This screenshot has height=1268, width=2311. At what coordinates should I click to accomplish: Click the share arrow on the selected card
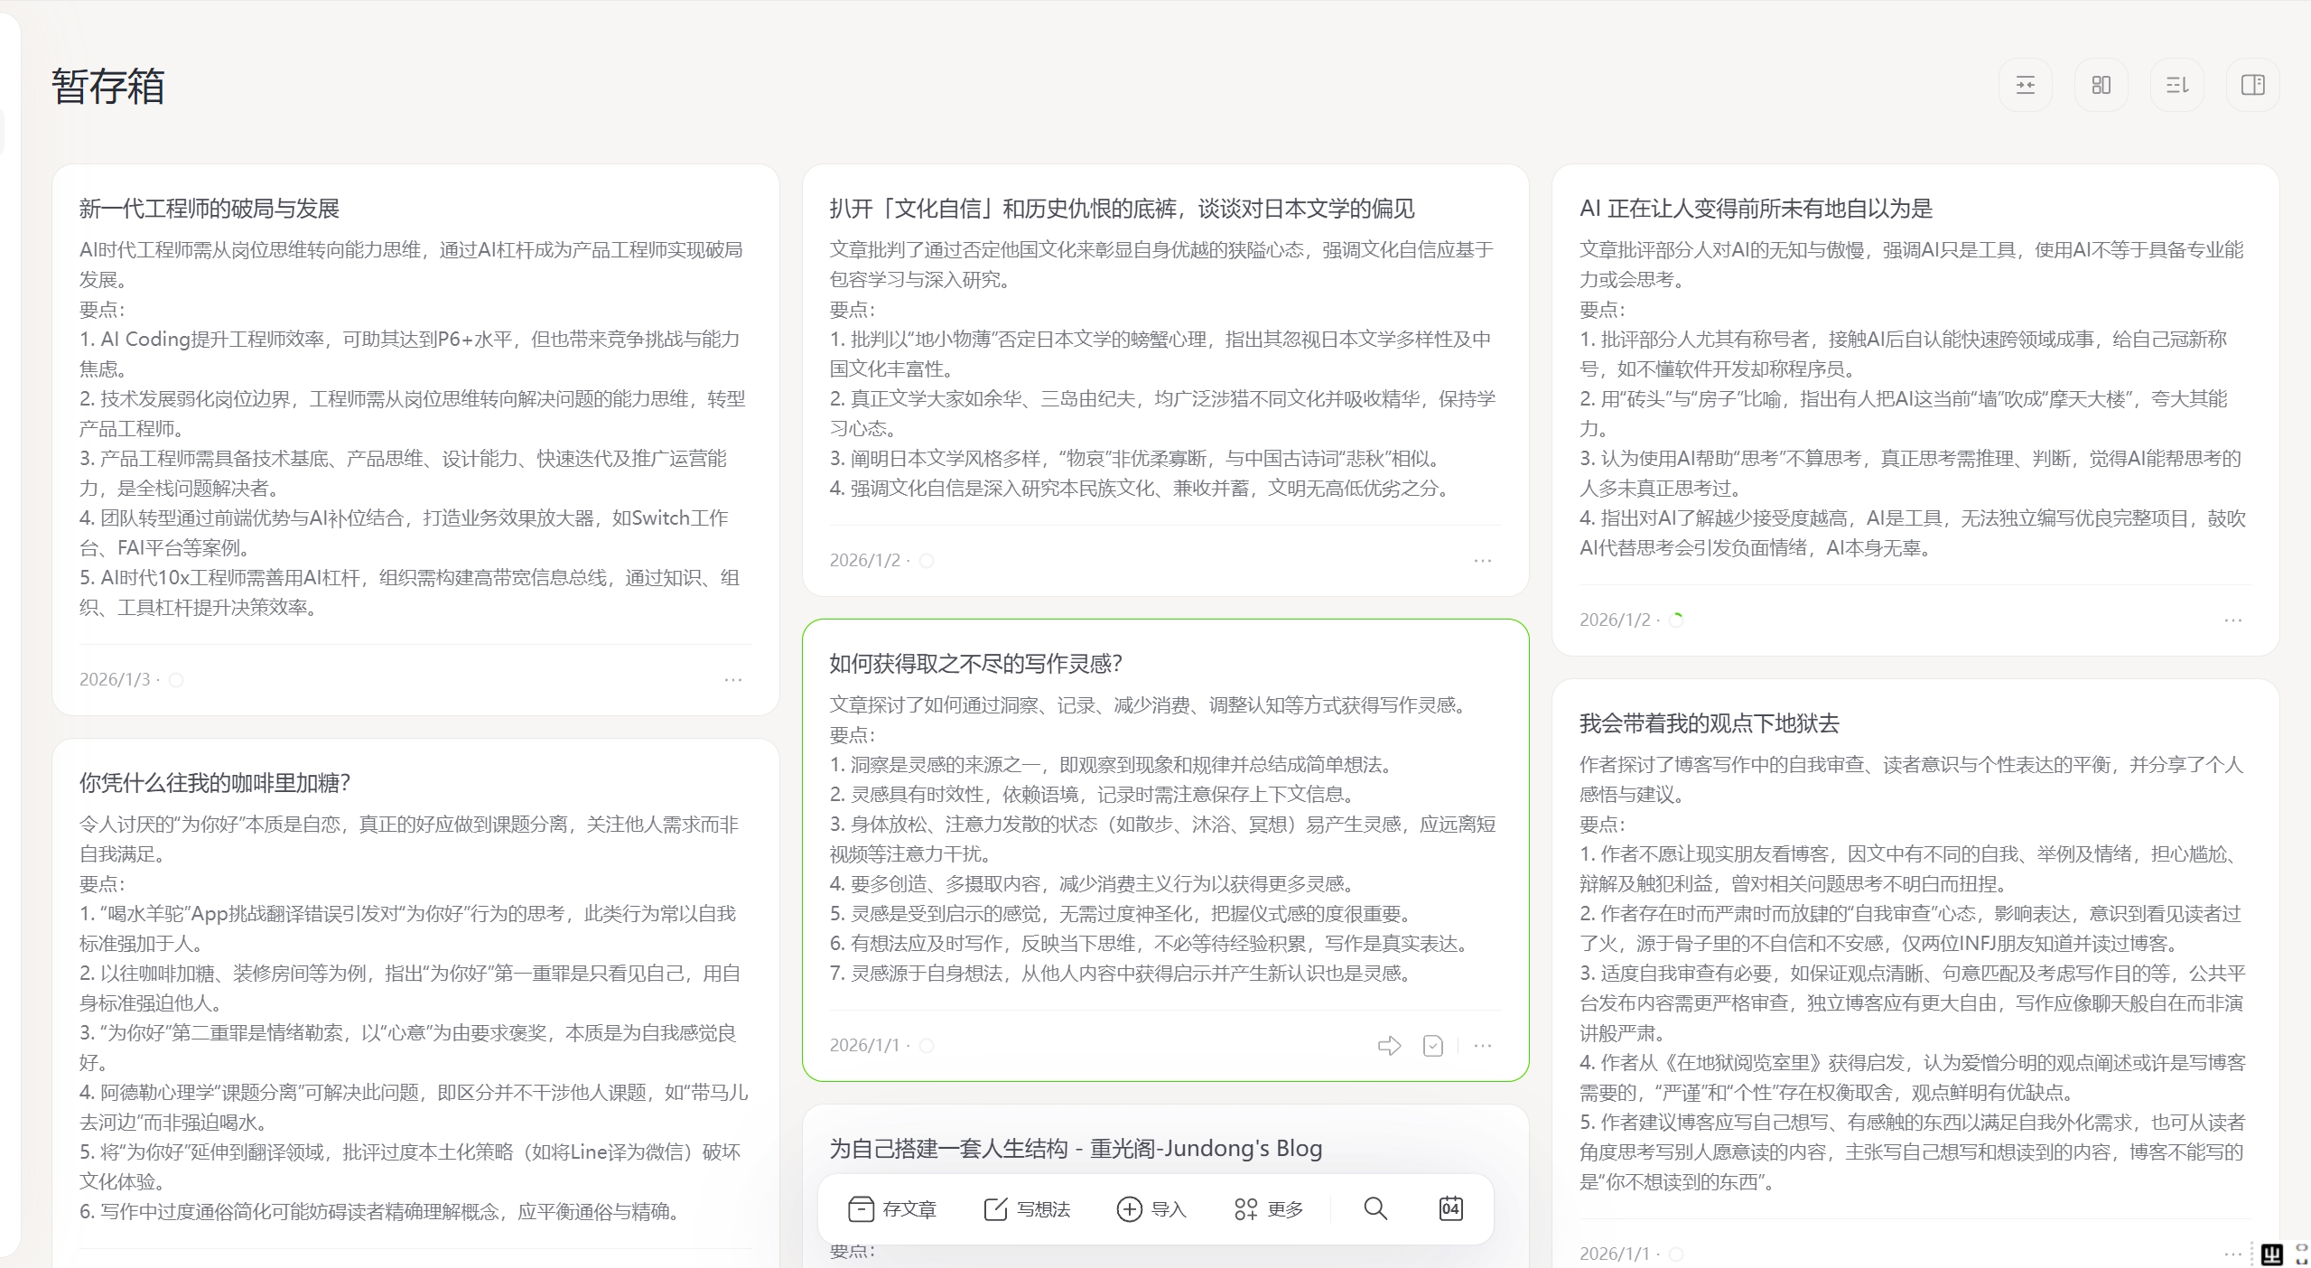(1389, 1045)
